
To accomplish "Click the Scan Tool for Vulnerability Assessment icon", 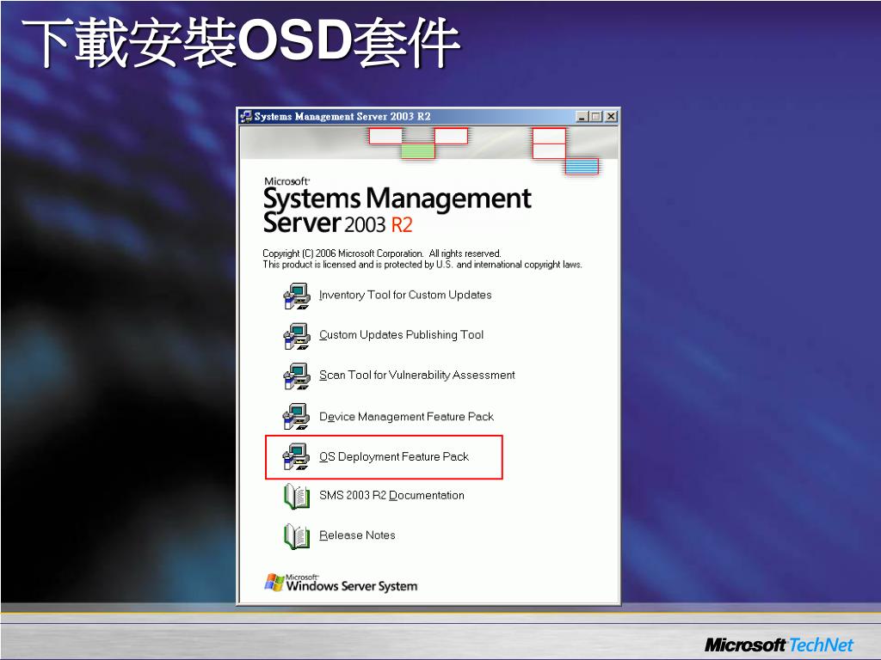I will point(296,376).
